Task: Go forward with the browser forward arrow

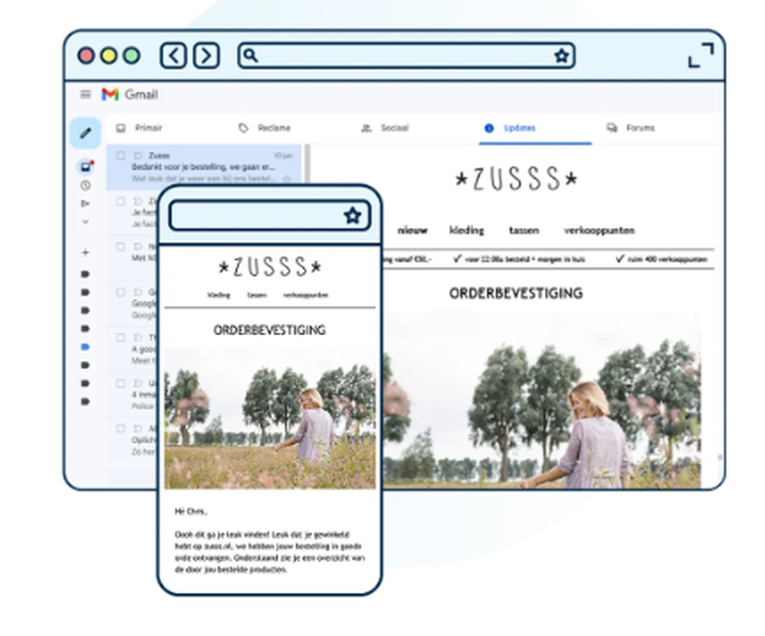Action: [x=207, y=56]
